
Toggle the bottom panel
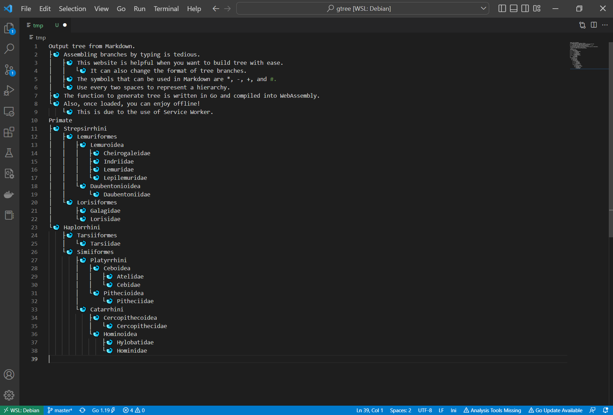coord(514,9)
